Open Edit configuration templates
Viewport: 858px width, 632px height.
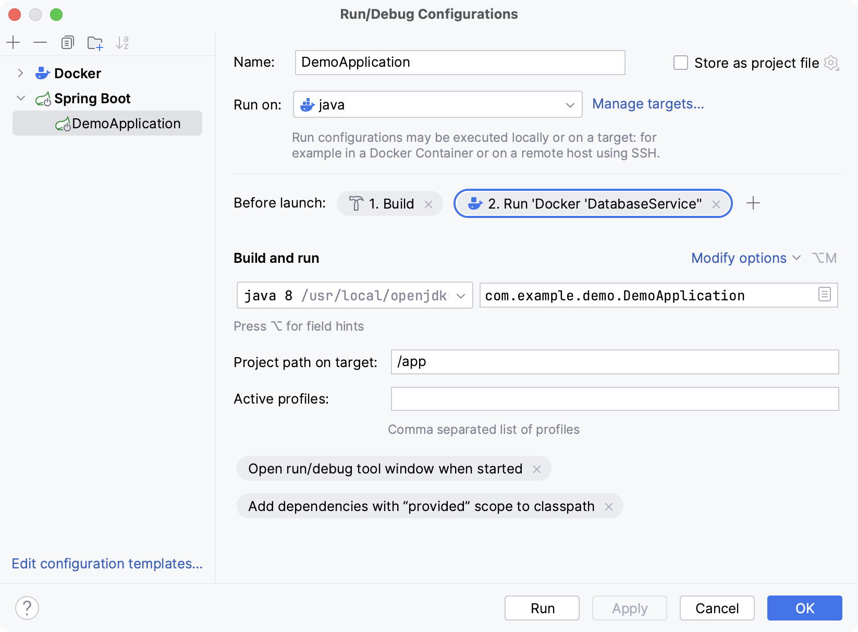point(107,564)
